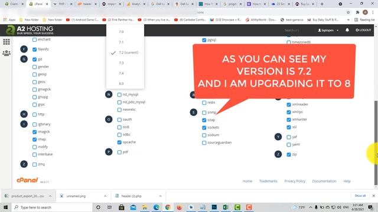Open Windows notification center icon
The image size is (378, 212).
pyautogui.click(x=370, y=207)
